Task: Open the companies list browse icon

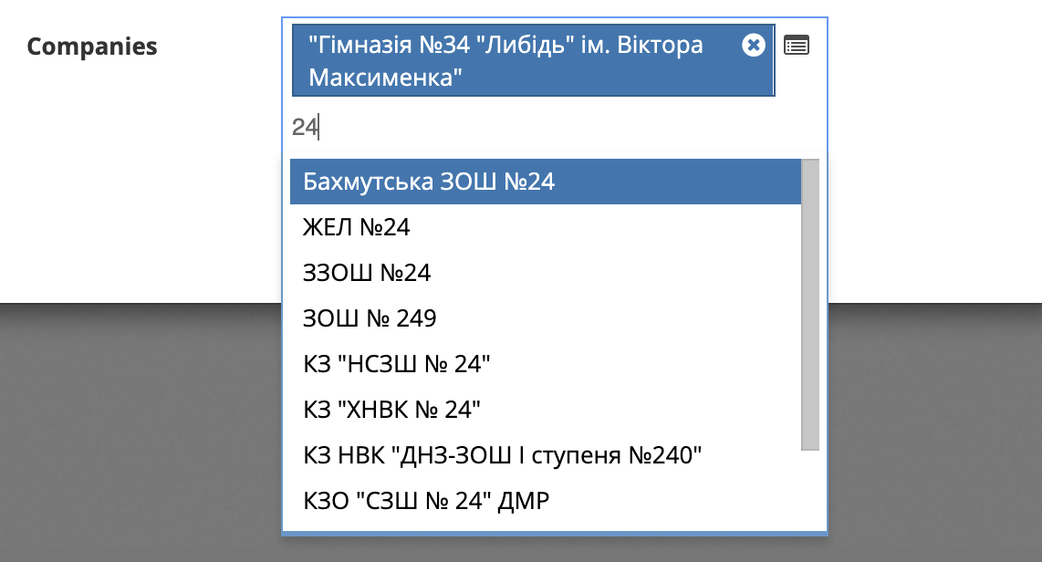Action: pyautogui.click(x=797, y=45)
